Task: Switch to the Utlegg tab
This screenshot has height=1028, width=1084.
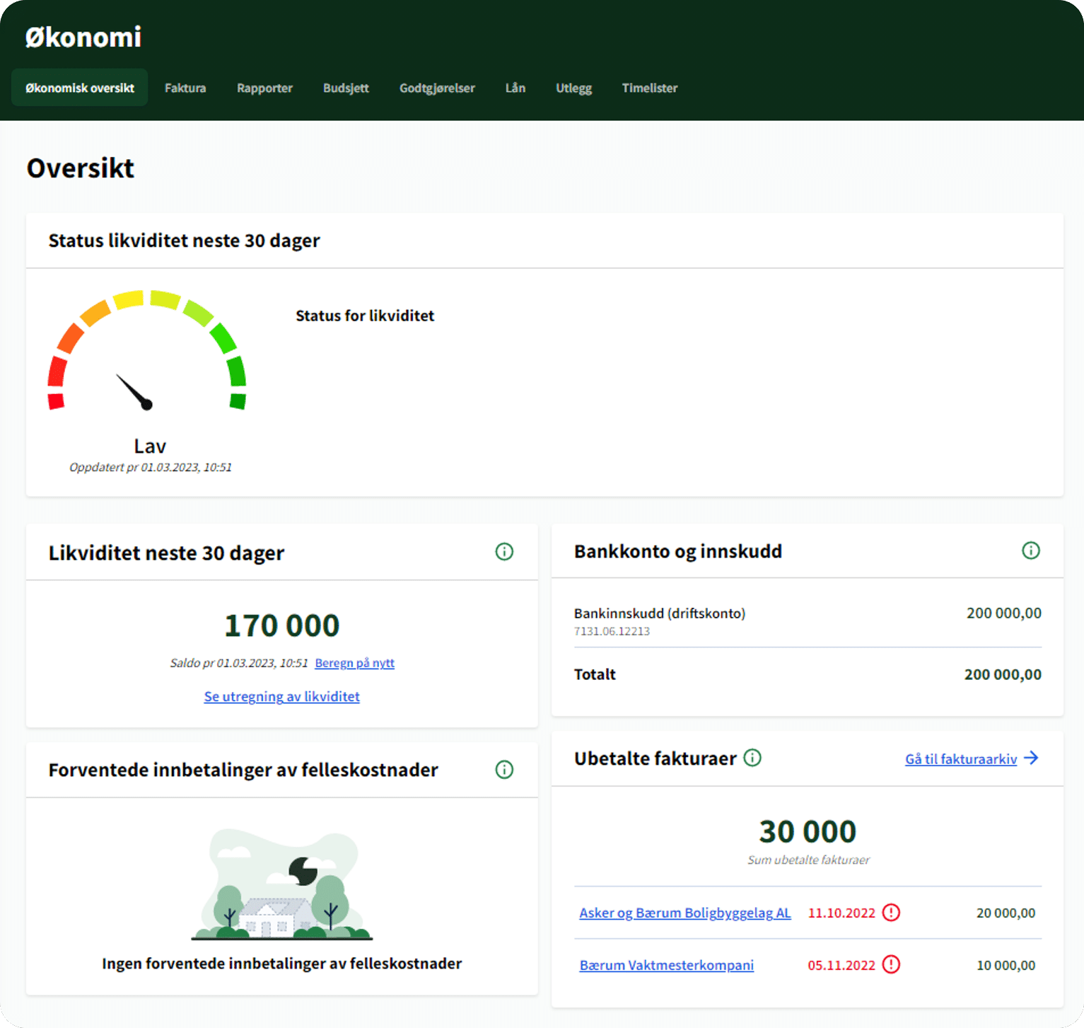Action: click(x=573, y=88)
